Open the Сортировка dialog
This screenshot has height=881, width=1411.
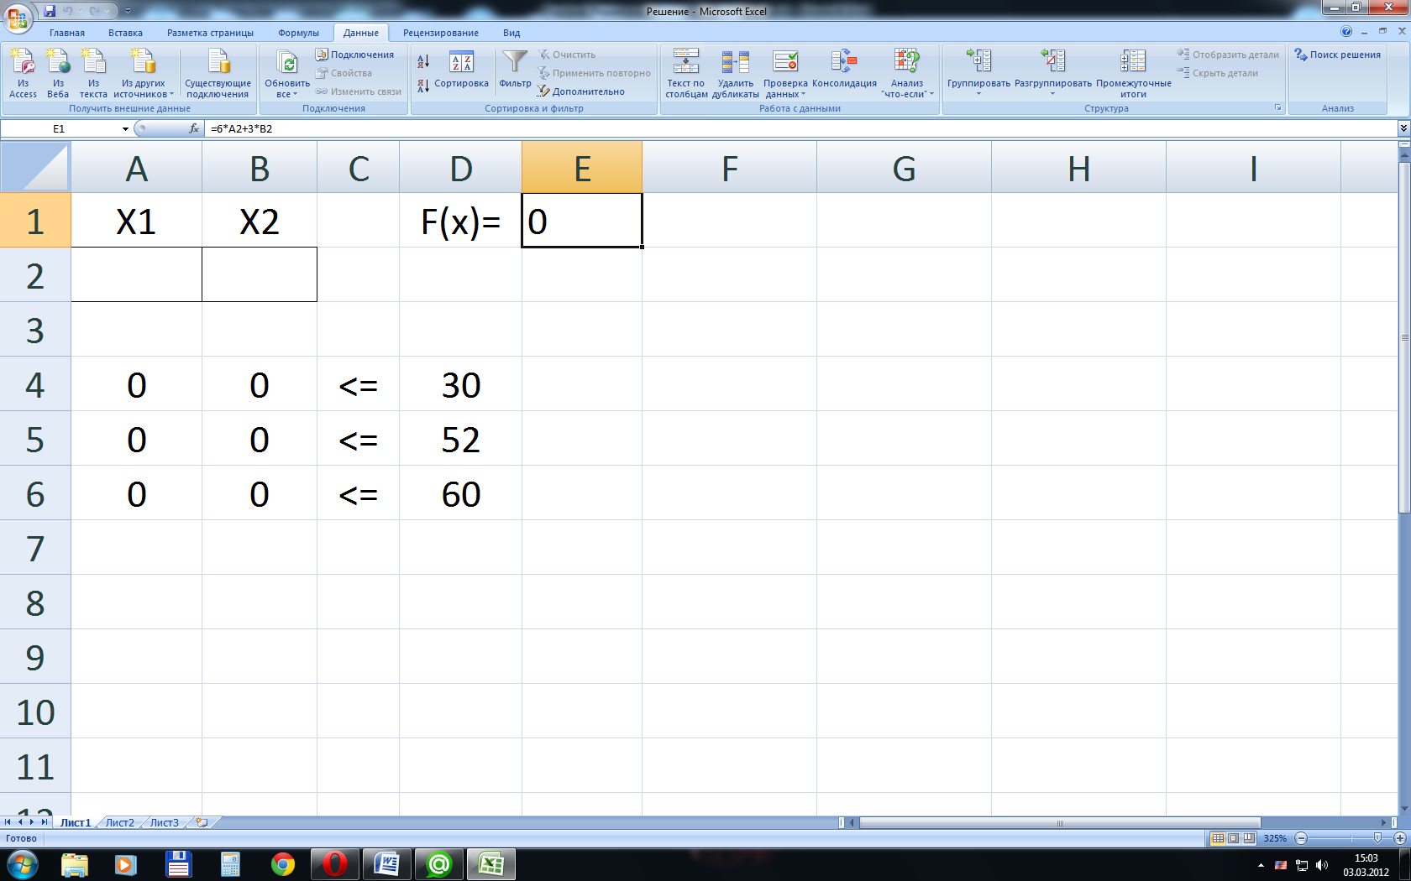(x=461, y=70)
